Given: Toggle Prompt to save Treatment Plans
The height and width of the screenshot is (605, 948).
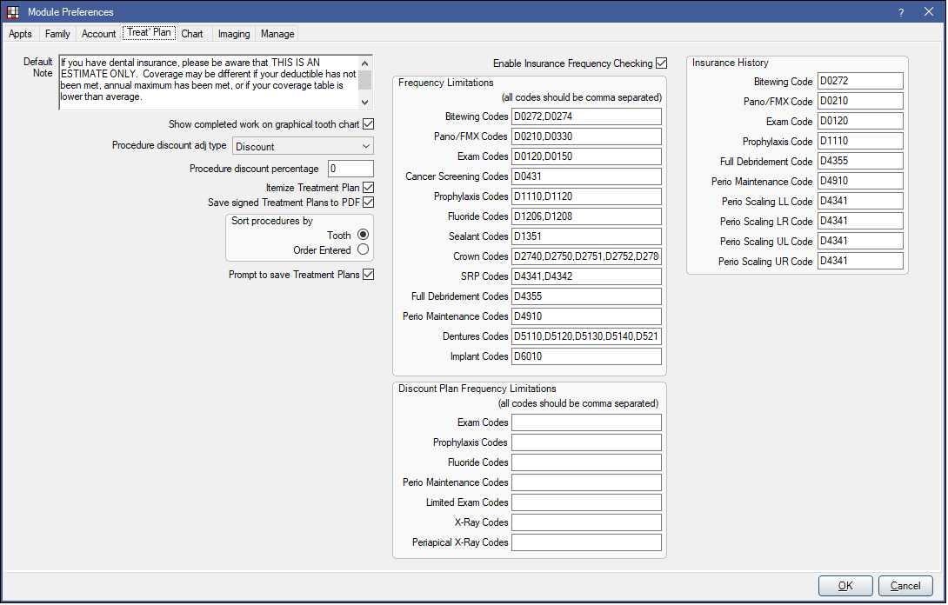Looking at the screenshot, I should 368,275.
